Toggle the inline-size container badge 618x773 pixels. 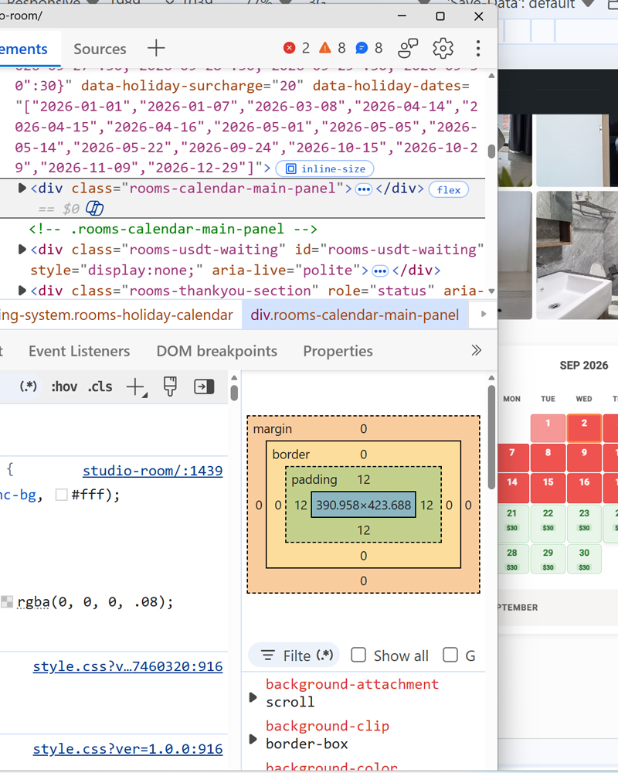[324, 169]
